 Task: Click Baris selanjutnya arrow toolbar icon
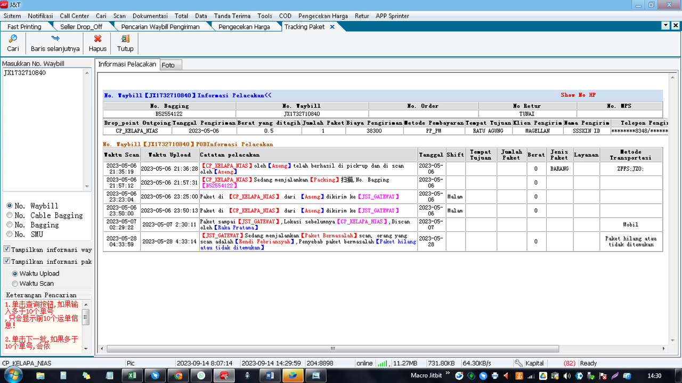tap(55, 38)
